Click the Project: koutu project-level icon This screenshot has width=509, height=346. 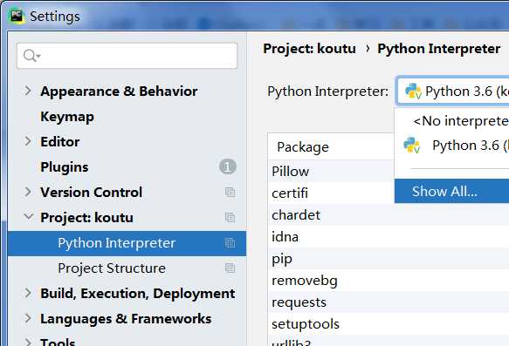(230, 217)
